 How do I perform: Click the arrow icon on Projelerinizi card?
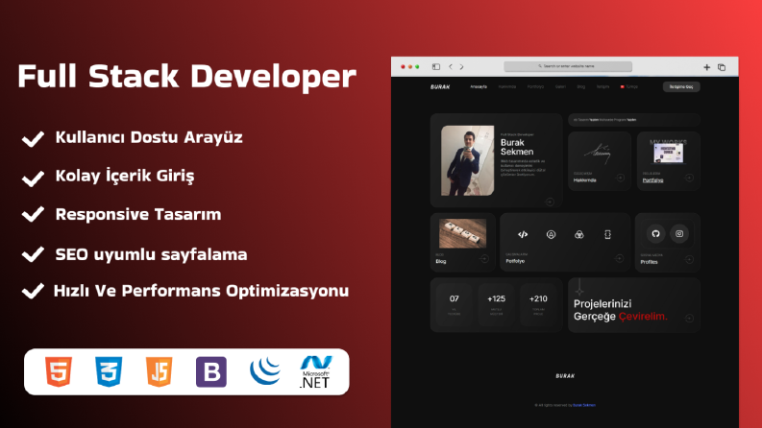689,319
